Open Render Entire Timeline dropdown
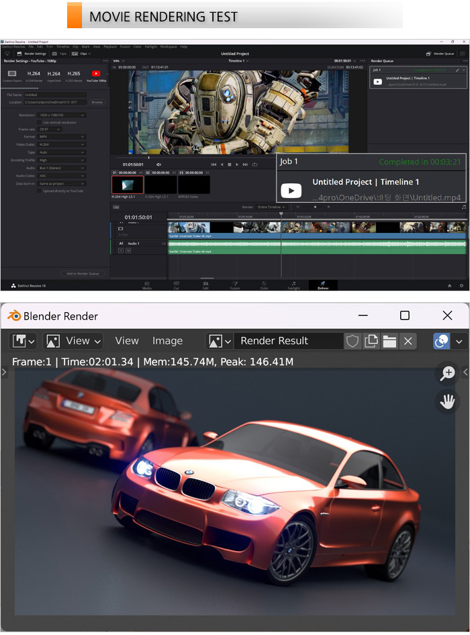Image resolution: width=470 pixels, height=635 pixels. click(272, 207)
